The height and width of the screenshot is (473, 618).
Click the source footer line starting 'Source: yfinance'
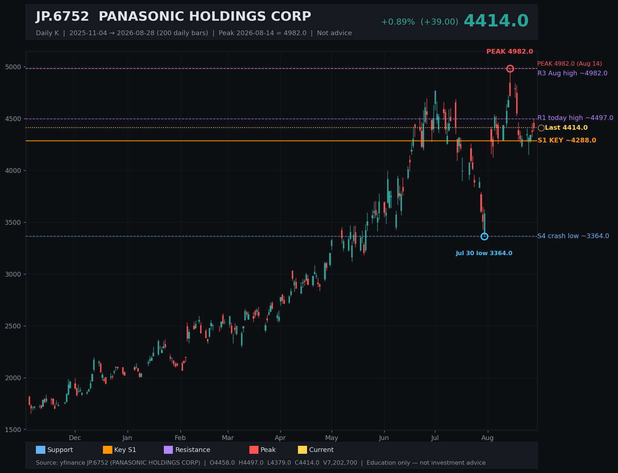click(x=261, y=463)
